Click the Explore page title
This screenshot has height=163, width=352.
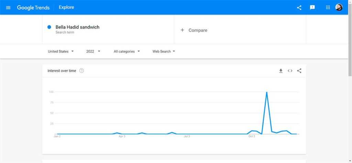click(x=66, y=8)
